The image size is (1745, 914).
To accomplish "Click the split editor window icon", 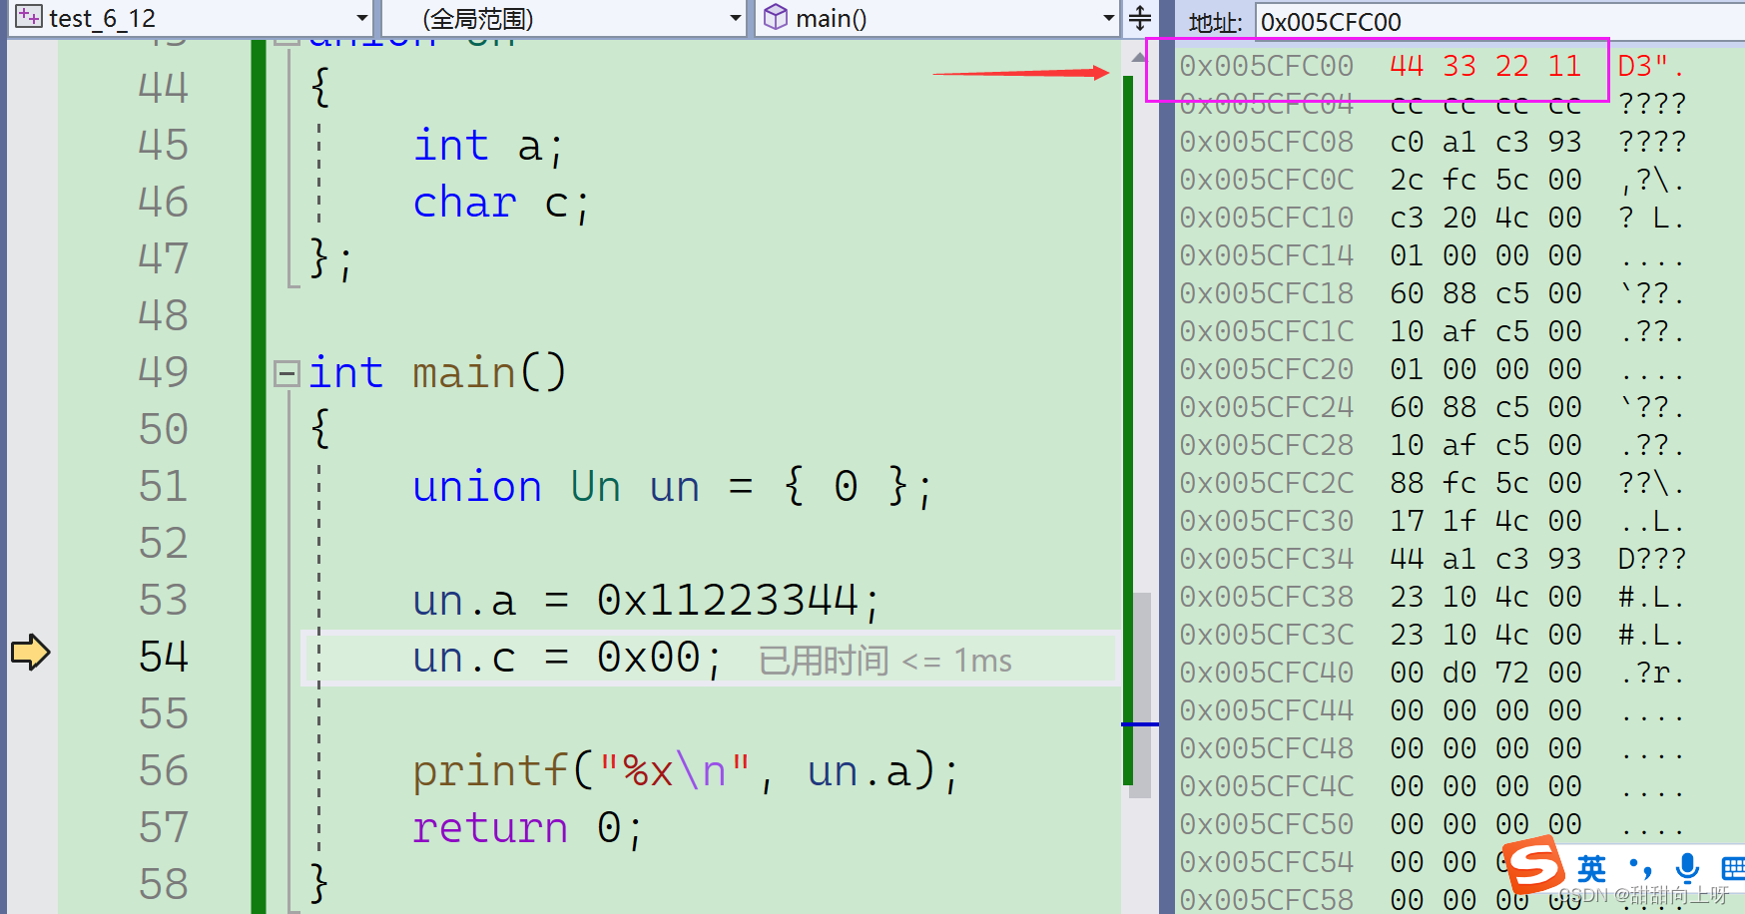I will (1139, 18).
